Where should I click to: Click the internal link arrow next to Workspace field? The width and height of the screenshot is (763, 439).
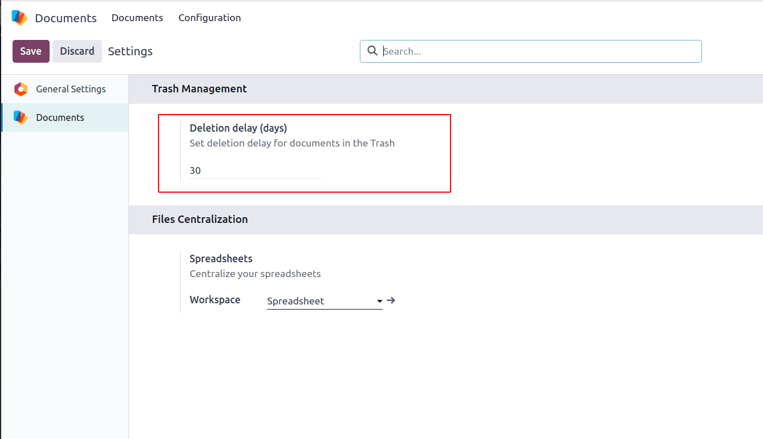coord(391,300)
